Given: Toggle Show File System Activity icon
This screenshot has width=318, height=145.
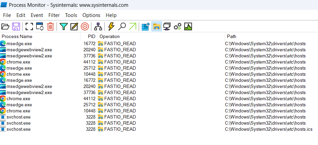Looking at the screenshot, I should pyautogui.click(x=156, y=26).
